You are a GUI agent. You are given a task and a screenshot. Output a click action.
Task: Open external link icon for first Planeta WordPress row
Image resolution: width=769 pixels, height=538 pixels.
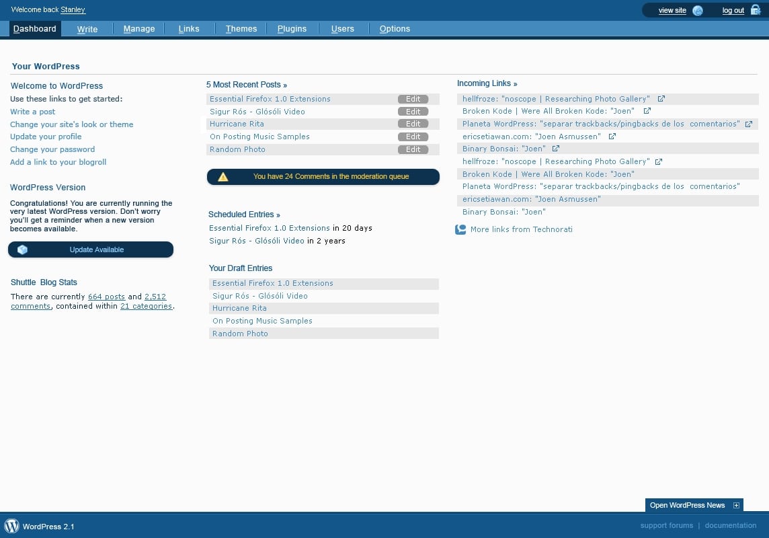pos(748,124)
